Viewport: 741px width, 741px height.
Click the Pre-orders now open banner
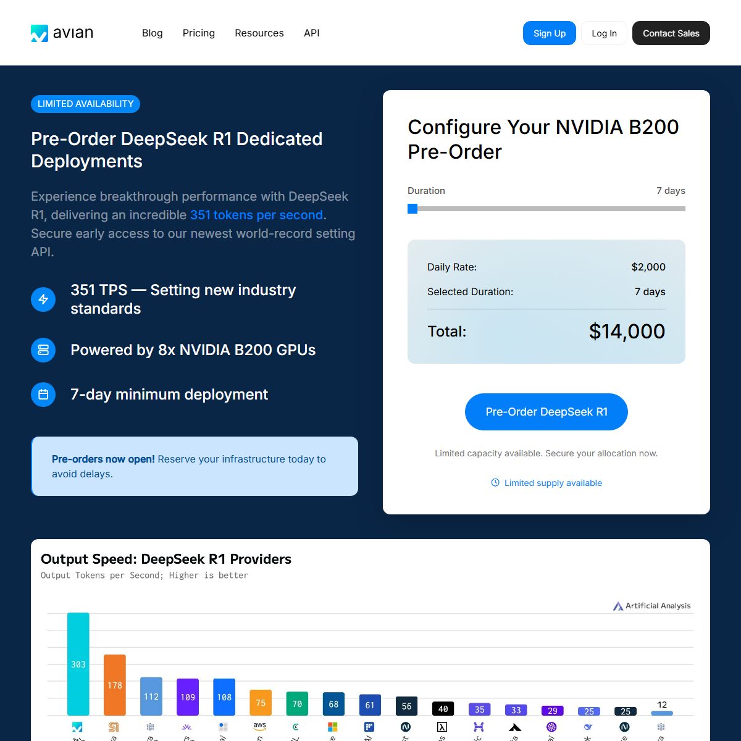(x=195, y=466)
